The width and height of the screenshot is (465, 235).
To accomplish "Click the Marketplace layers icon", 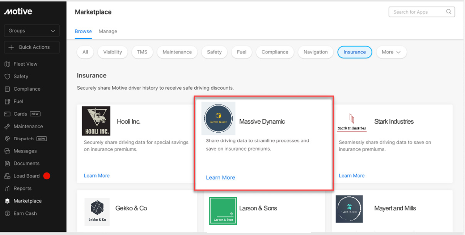I will (x=7, y=201).
